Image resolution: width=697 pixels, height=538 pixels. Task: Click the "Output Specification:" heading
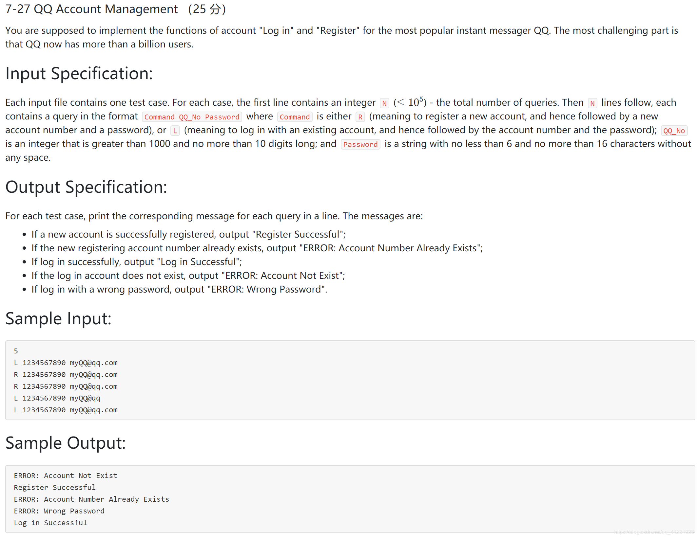click(86, 187)
